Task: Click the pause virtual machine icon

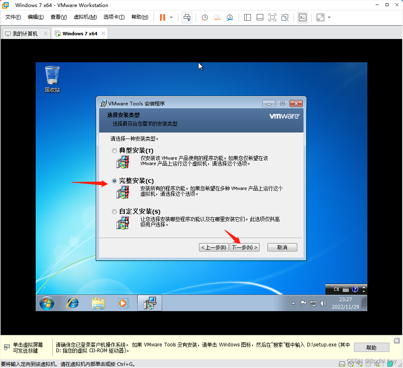Action: click(x=163, y=17)
